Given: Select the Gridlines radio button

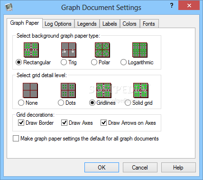Looking at the screenshot, I should click(x=92, y=103).
